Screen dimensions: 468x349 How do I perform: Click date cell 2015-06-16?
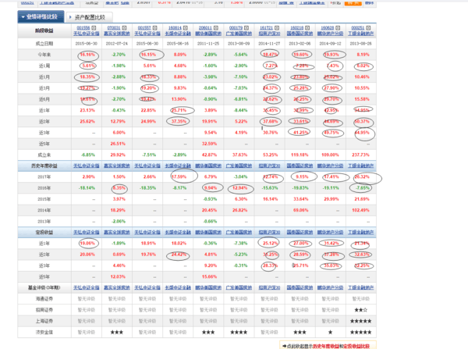tap(178, 44)
